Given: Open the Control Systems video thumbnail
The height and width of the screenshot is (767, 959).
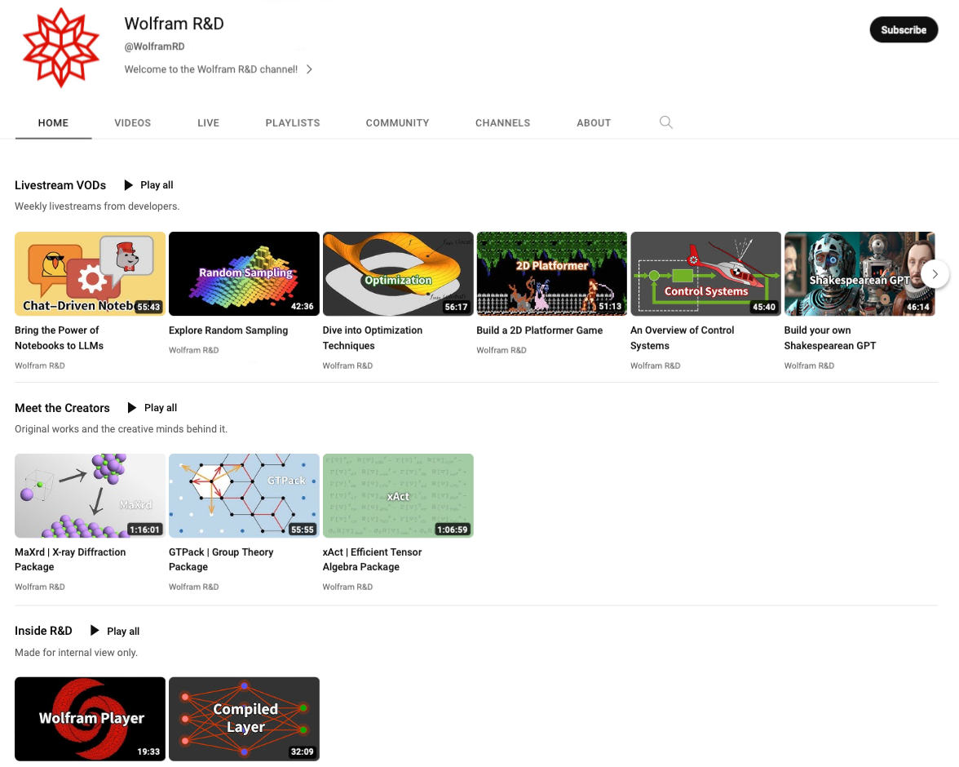Looking at the screenshot, I should (706, 273).
